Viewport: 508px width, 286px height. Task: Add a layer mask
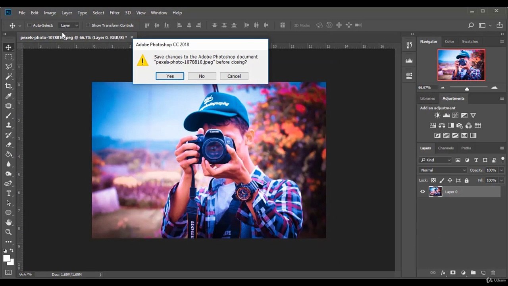(453, 273)
